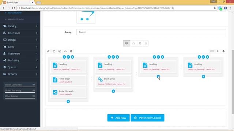234x131 pixels.
Task: Add widget below Social Network block
Action: 68,102
